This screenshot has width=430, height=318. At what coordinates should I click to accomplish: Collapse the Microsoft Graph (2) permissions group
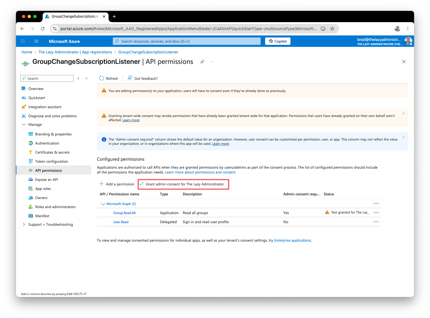(x=103, y=204)
